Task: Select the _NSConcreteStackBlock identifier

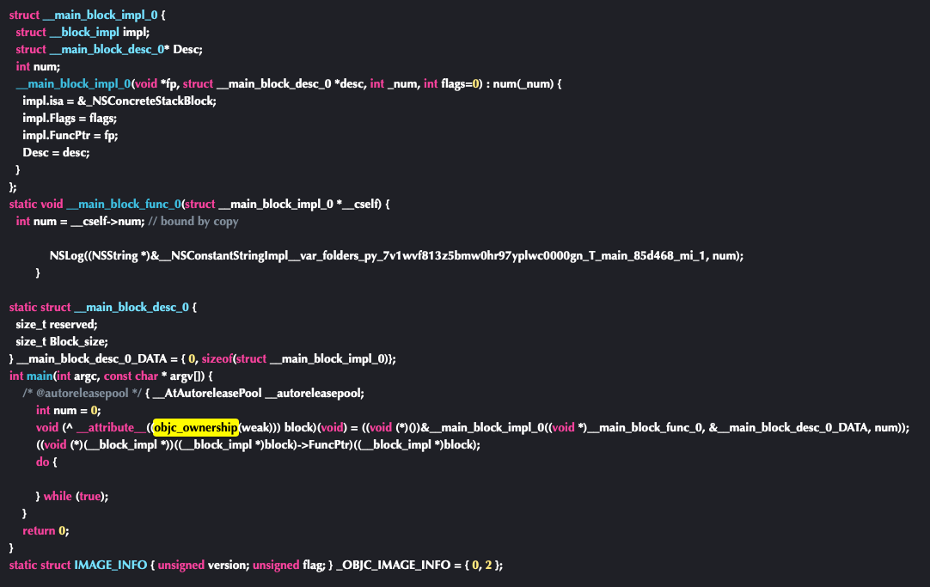Action: coord(150,101)
